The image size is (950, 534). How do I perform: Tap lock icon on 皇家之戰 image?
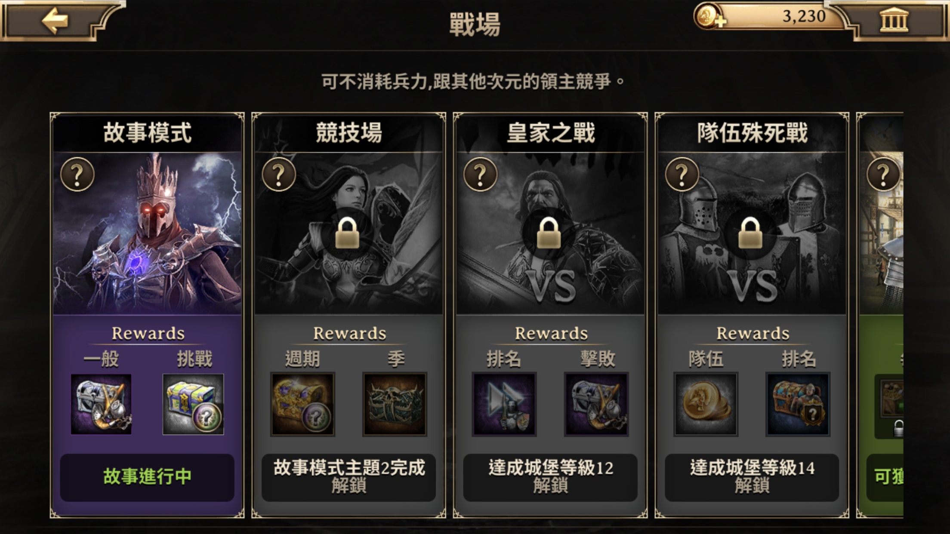click(549, 233)
